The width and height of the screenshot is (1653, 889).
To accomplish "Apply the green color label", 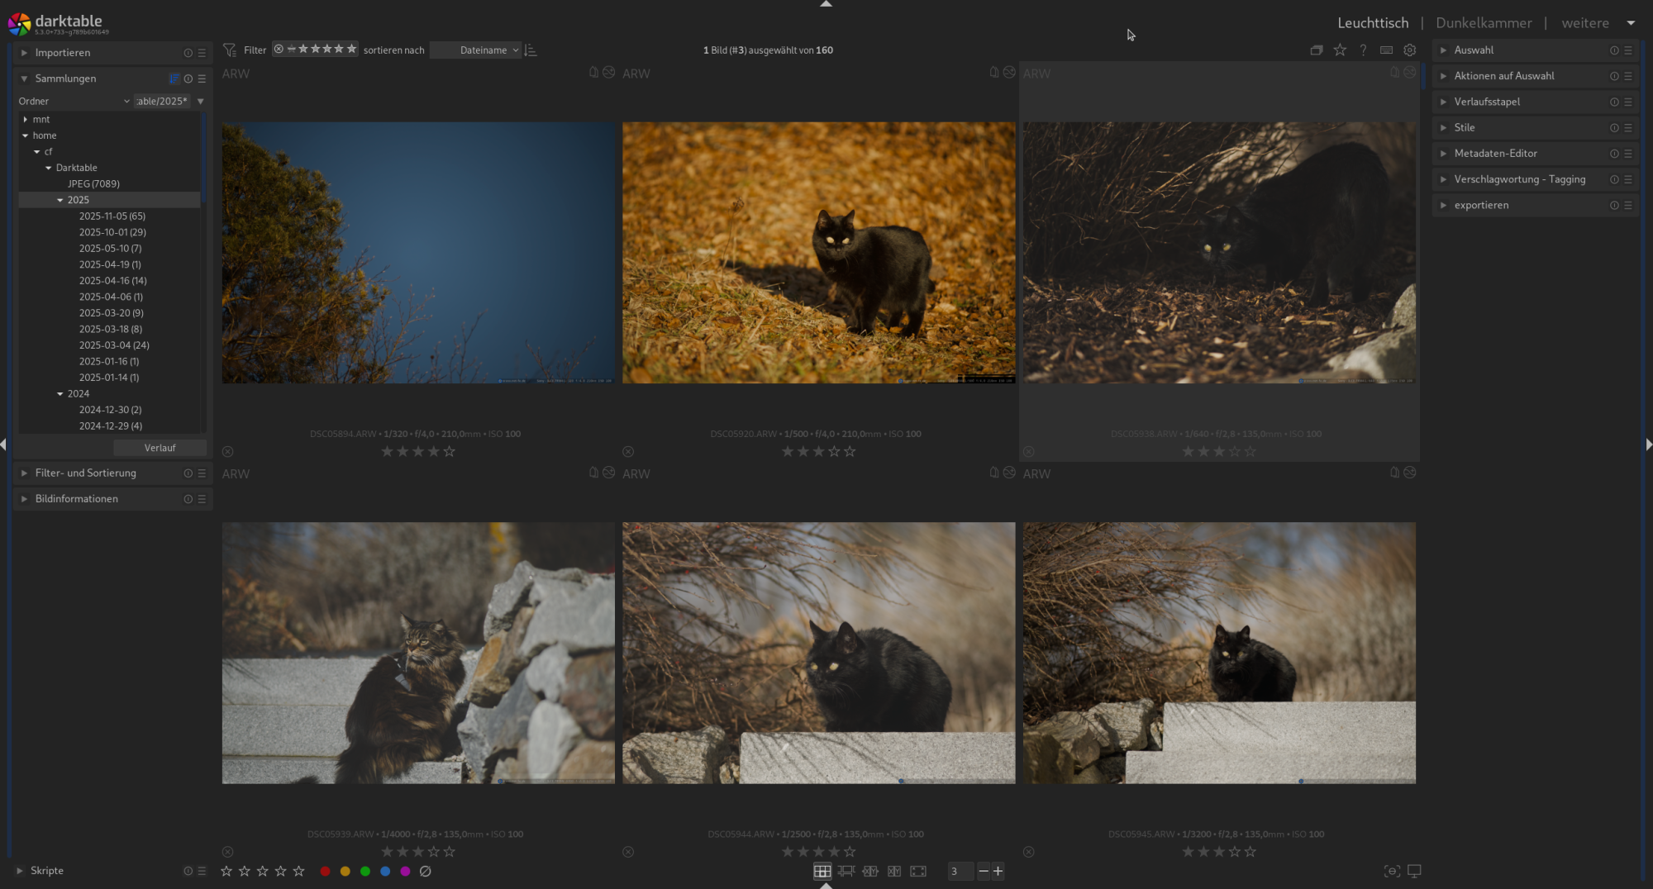I will pyautogui.click(x=365, y=871).
